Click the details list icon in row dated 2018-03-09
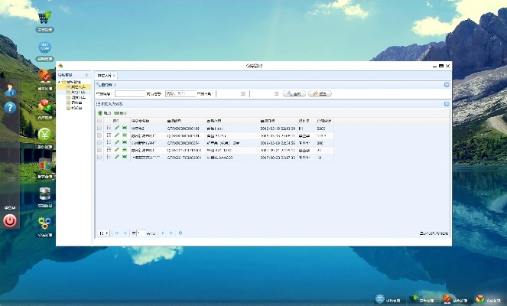The width and height of the screenshot is (507, 306). pos(109,142)
